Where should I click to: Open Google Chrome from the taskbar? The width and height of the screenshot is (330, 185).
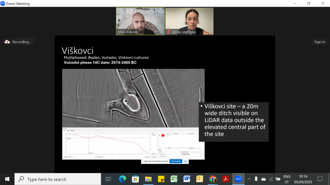click(213, 179)
